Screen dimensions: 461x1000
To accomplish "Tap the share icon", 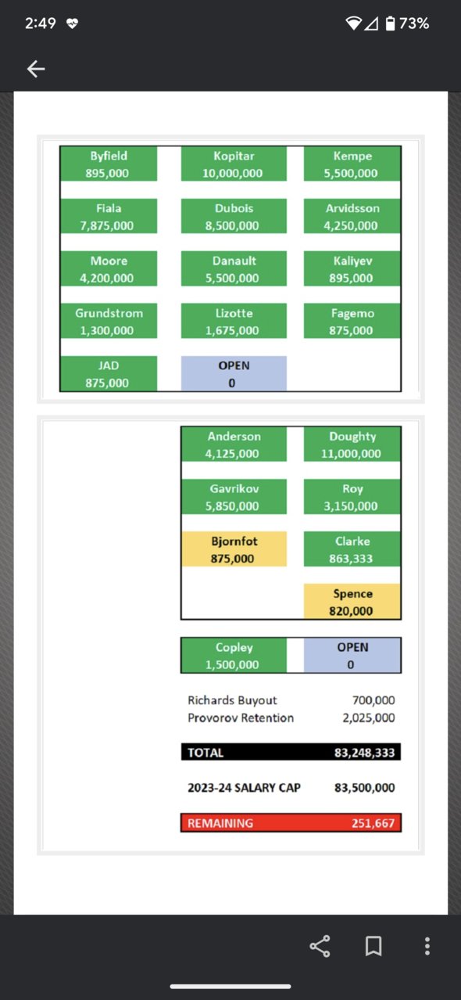I will (x=320, y=946).
